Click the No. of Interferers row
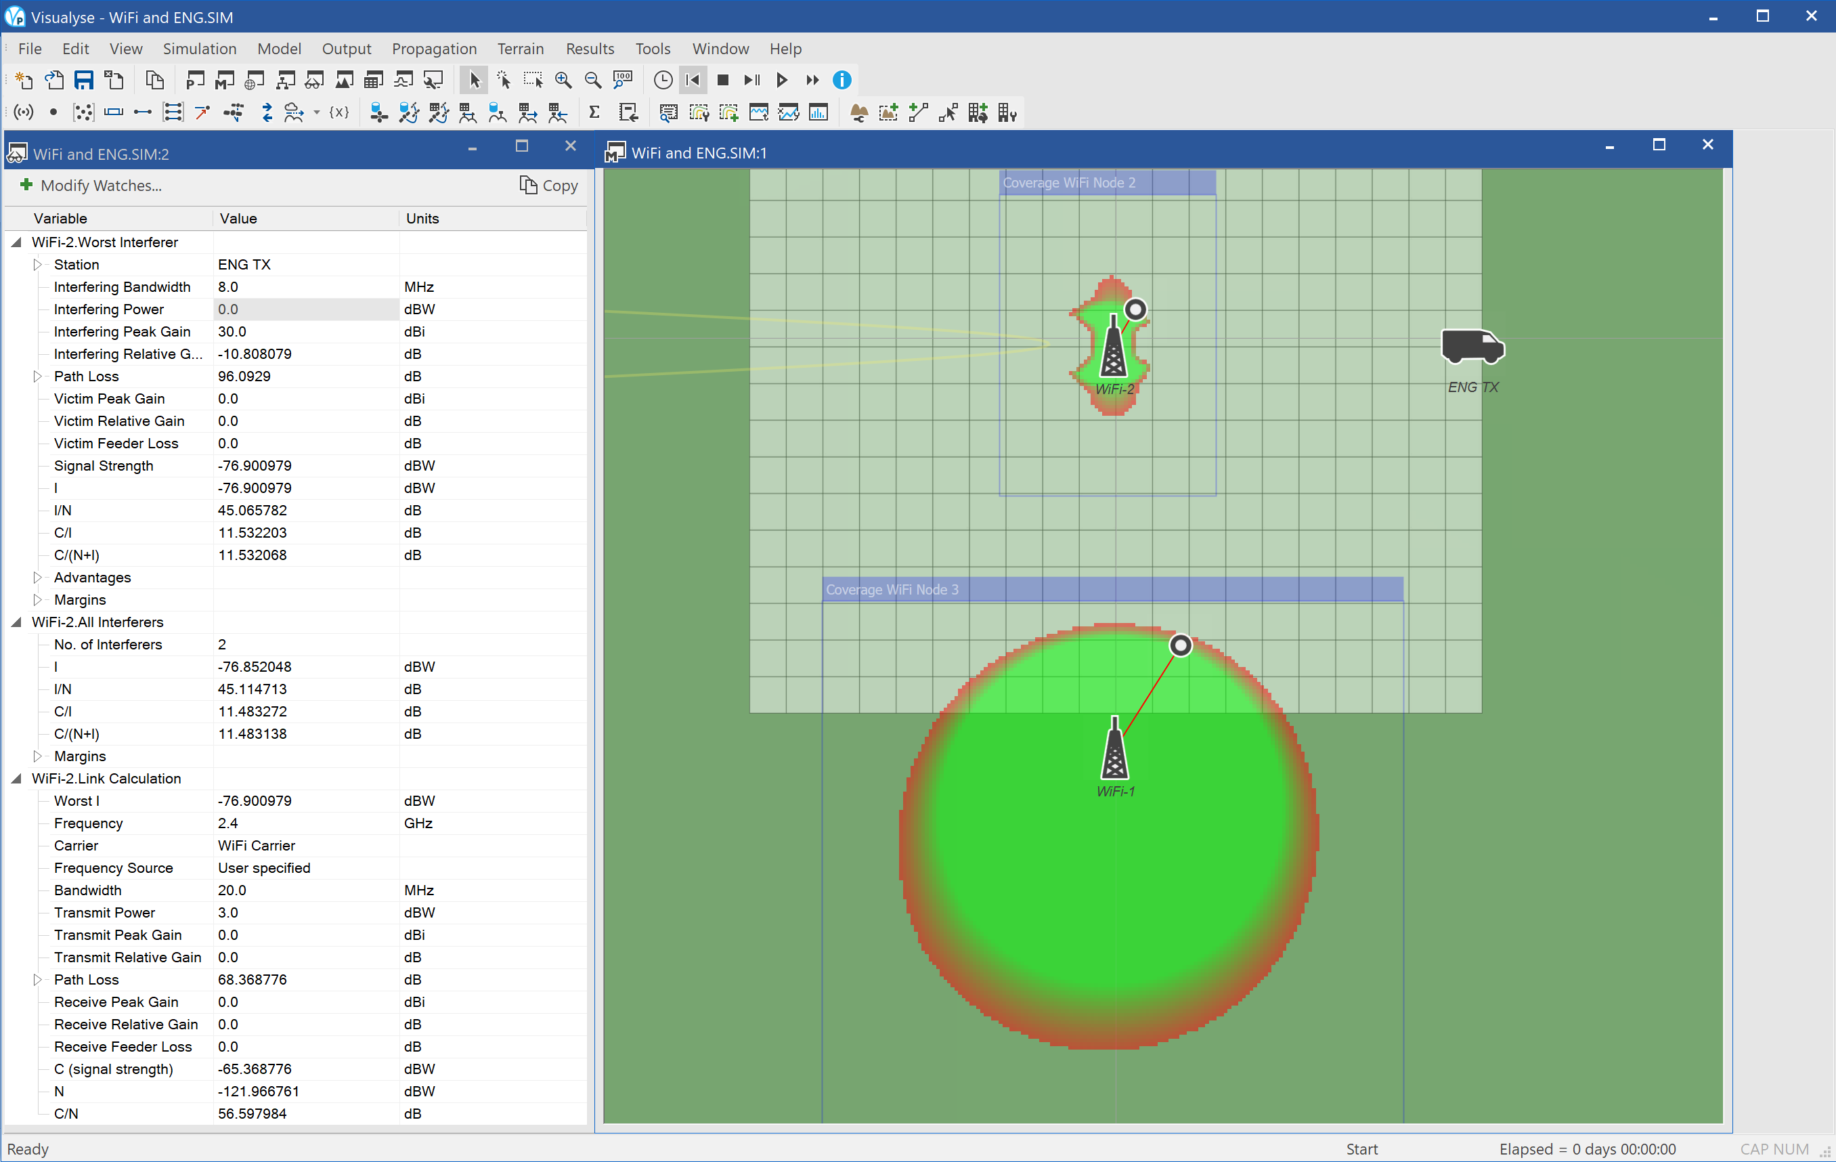 pos(296,645)
